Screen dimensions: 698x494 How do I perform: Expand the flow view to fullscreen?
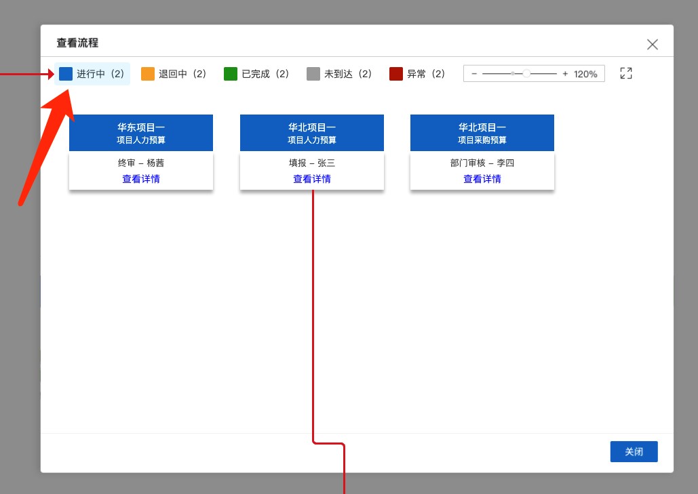point(626,73)
